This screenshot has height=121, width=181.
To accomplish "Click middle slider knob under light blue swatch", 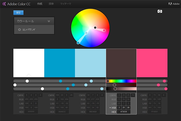I will click(86, 85).
